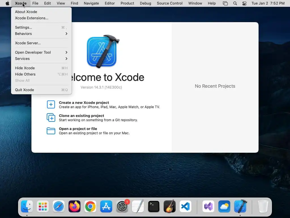
Task: Select Hide Others
Action: (41, 74)
